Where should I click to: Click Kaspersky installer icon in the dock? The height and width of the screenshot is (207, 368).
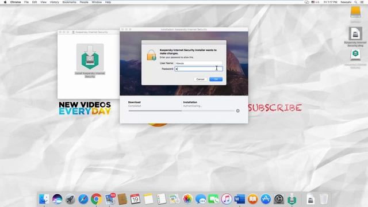coord(292,198)
